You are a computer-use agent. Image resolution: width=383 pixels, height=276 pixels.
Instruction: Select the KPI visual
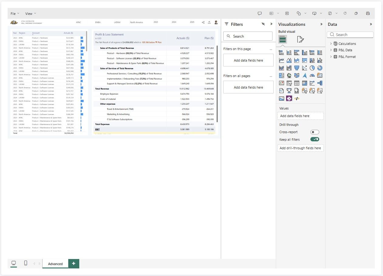point(281,83)
